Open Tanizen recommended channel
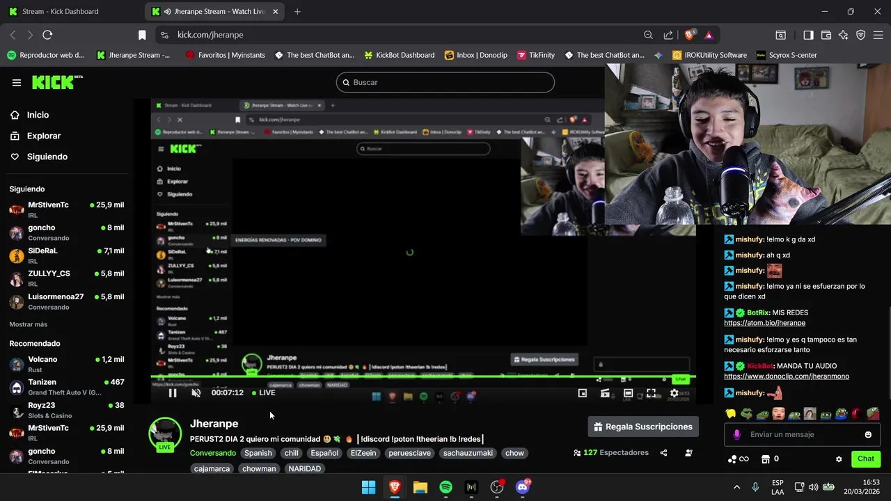Screen dimensions: 891x501 pos(67,387)
